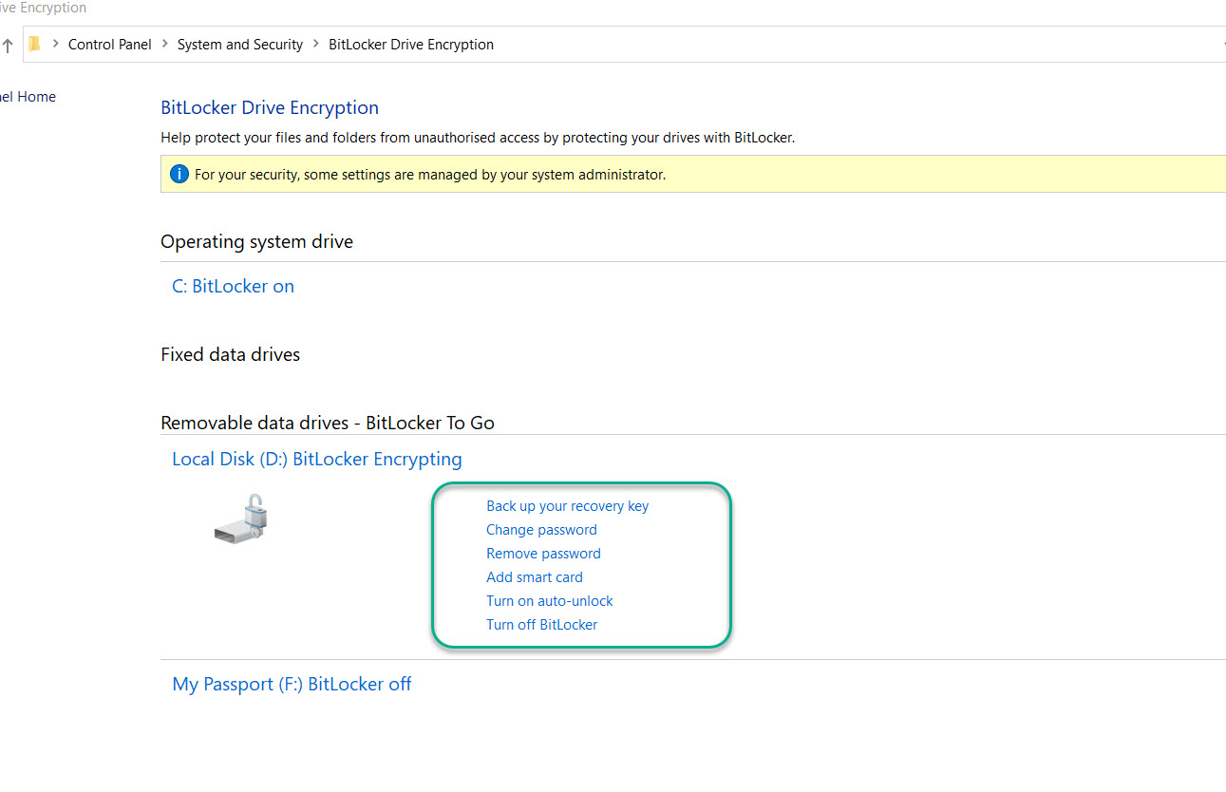This screenshot has width=1226, height=792.
Task: Click the folder icon in address bar
Action: click(34, 44)
